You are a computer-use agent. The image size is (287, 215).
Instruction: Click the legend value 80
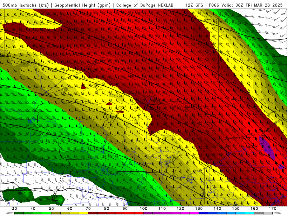click(107, 209)
